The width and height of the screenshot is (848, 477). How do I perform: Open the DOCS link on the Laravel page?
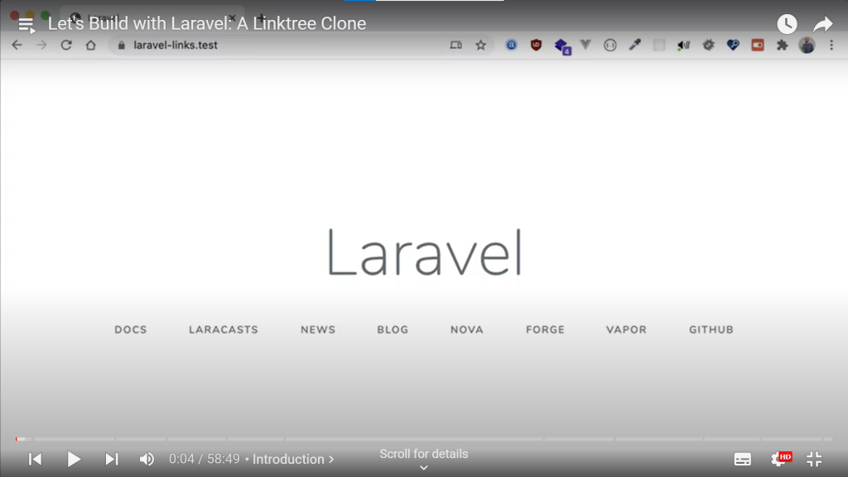coord(130,329)
